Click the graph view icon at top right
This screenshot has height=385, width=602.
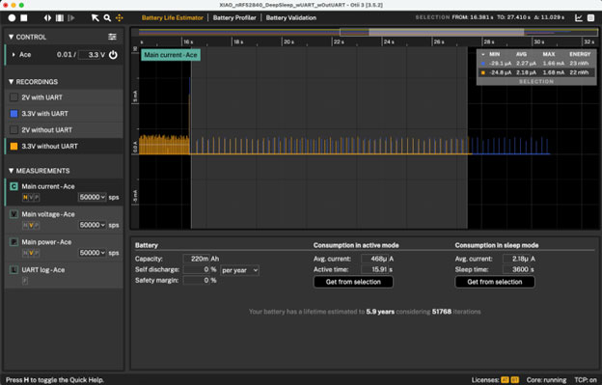click(579, 17)
